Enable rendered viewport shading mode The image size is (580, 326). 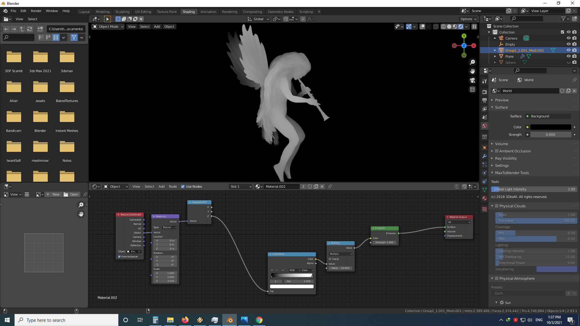461,27
